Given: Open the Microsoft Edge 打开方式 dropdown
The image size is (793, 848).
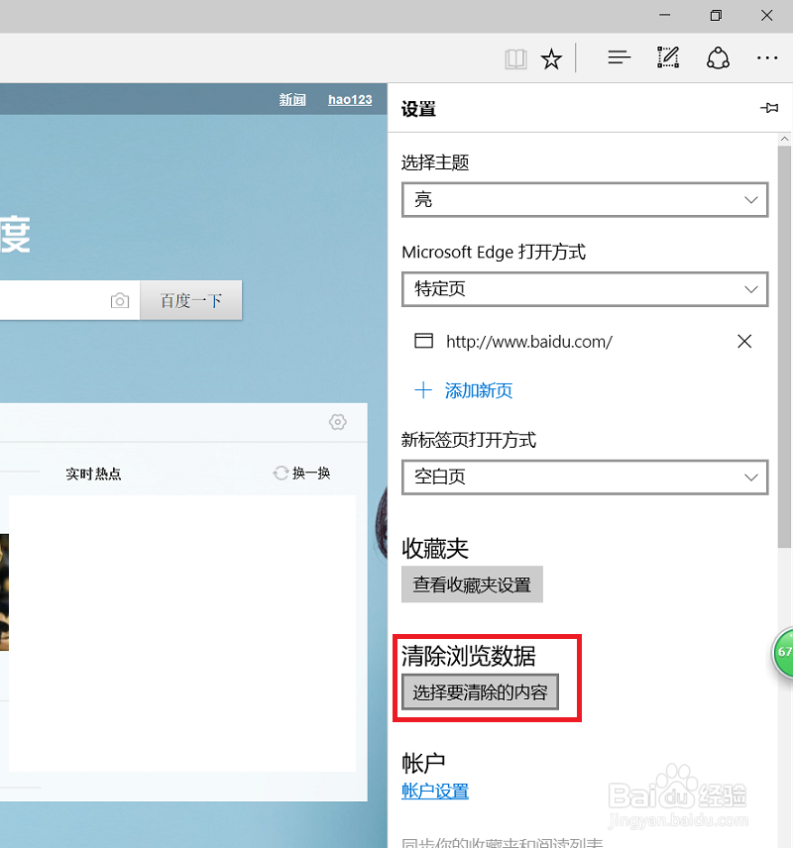Looking at the screenshot, I should (585, 289).
